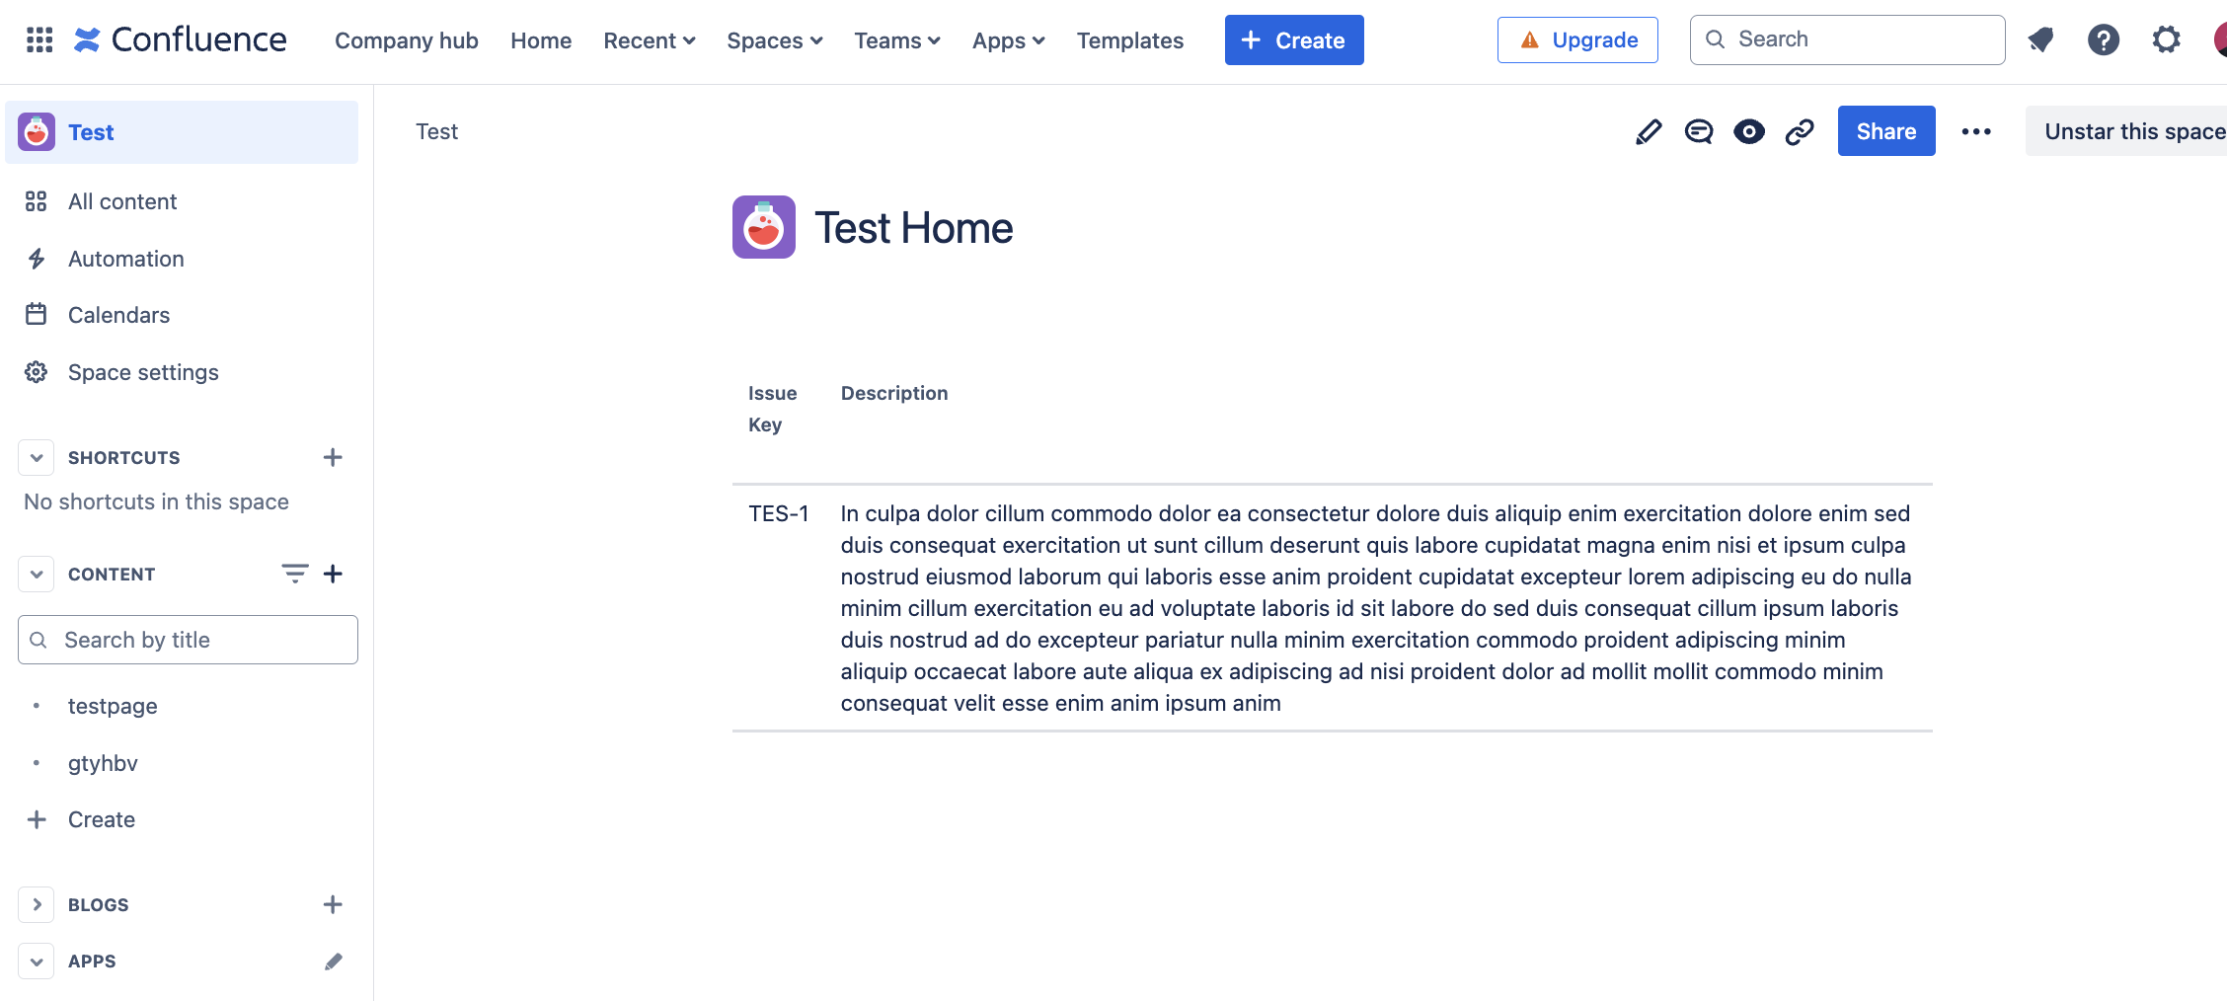Open Confluence settings gear icon

[2166, 39]
